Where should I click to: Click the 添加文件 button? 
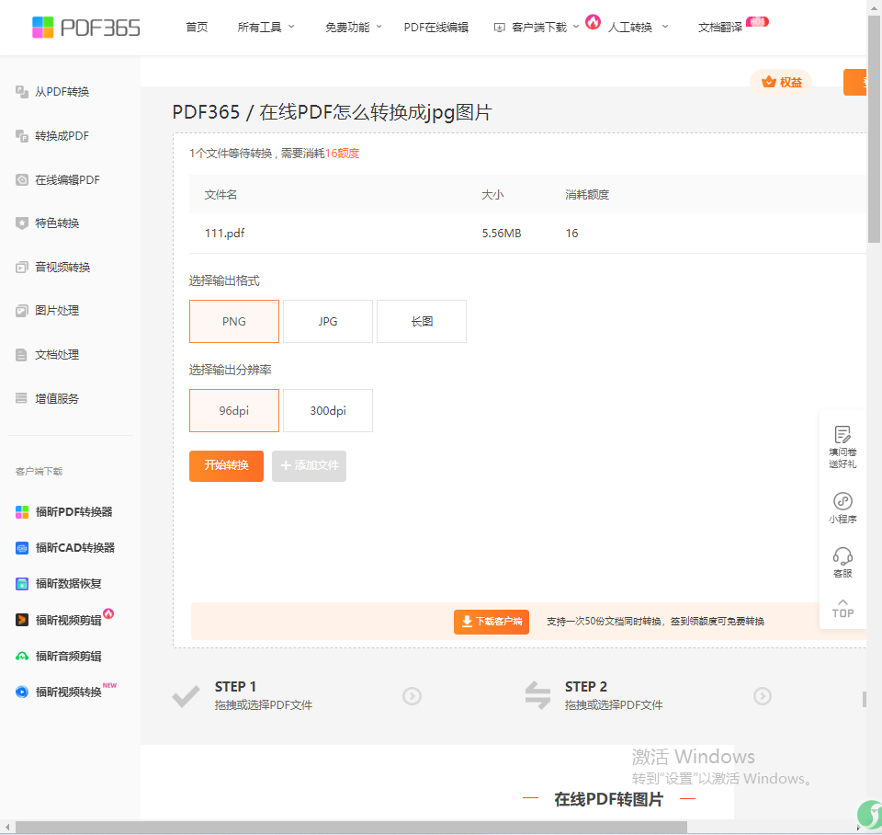[309, 465]
